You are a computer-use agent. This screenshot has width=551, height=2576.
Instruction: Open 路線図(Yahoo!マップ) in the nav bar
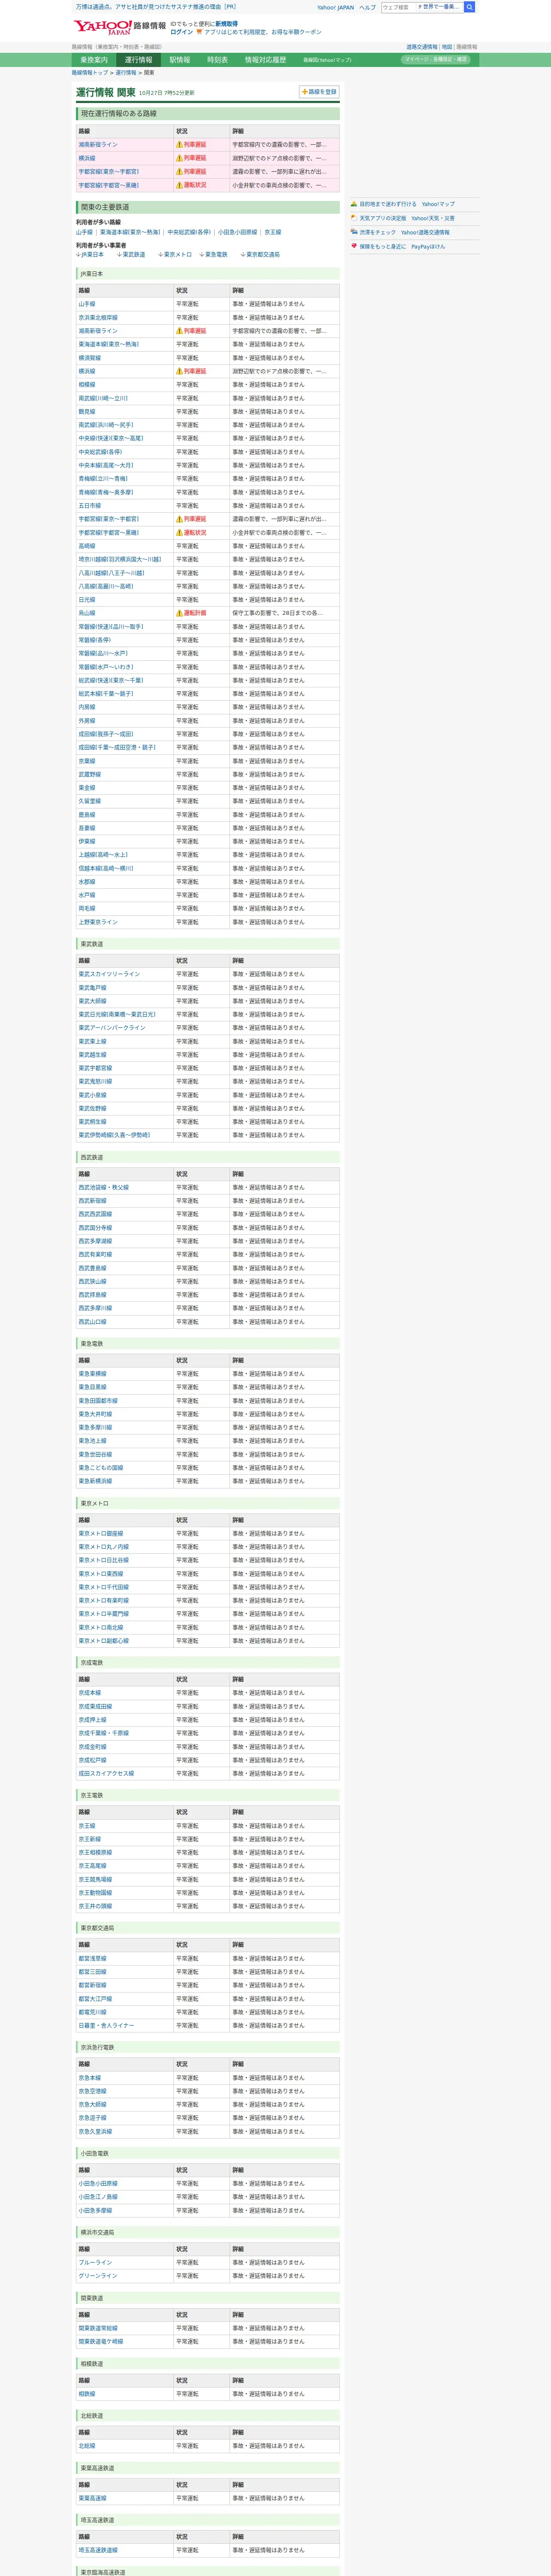(327, 60)
